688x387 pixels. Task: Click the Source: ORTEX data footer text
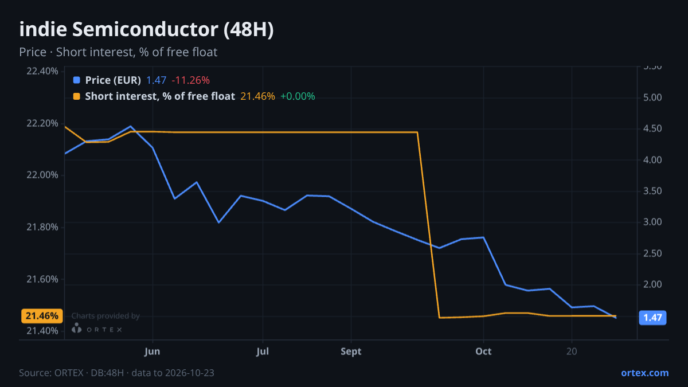tap(117, 373)
